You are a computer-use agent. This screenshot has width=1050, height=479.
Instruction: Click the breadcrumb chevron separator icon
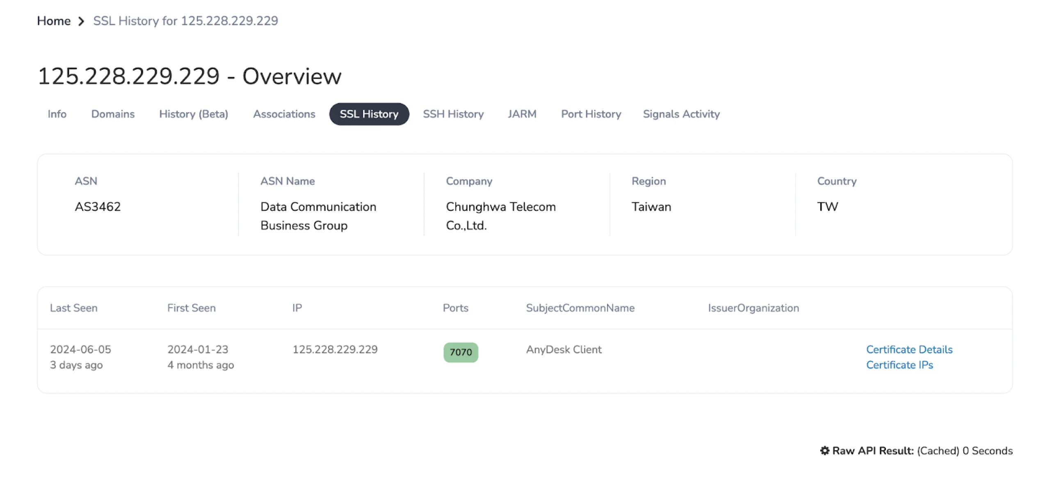click(x=82, y=21)
